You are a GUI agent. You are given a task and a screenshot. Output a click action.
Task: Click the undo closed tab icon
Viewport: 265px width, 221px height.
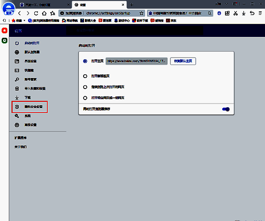[252, 13]
